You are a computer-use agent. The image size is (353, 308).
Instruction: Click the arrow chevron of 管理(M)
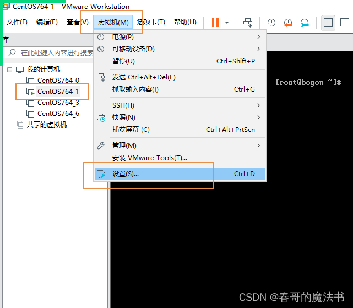click(259, 146)
